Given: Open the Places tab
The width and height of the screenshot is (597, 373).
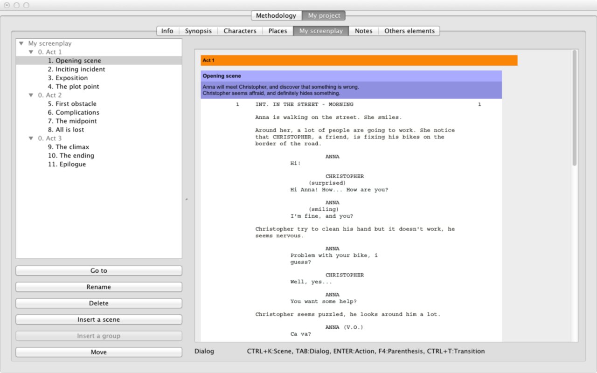Looking at the screenshot, I should pyautogui.click(x=278, y=31).
